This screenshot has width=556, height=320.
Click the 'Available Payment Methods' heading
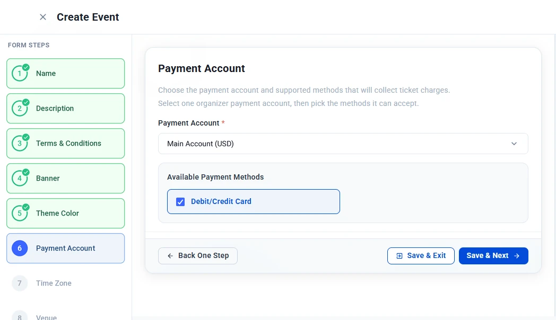[x=215, y=177]
